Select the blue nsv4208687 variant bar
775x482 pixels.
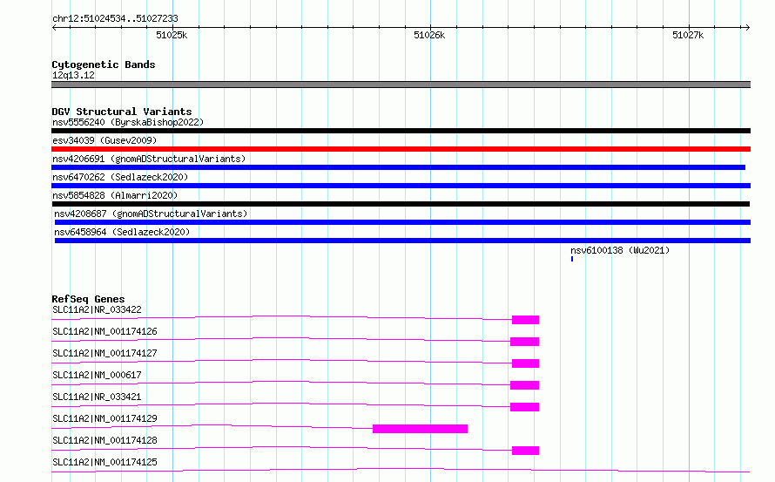402,222
